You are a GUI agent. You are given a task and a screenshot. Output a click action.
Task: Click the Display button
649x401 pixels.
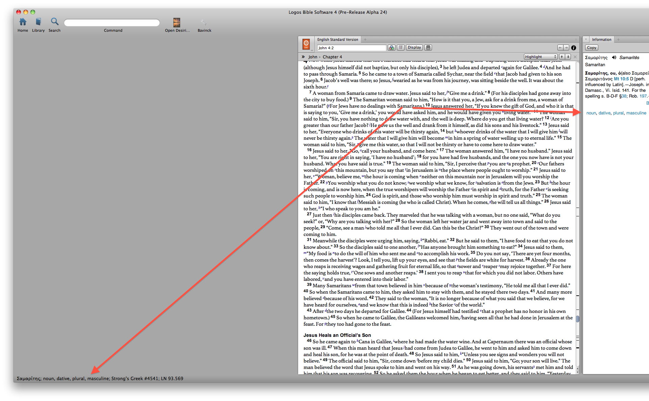point(414,48)
